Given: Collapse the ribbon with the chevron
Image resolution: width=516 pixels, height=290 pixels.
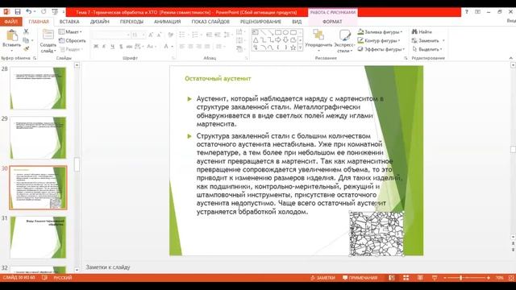Looking at the screenshot, I should [x=510, y=58].
